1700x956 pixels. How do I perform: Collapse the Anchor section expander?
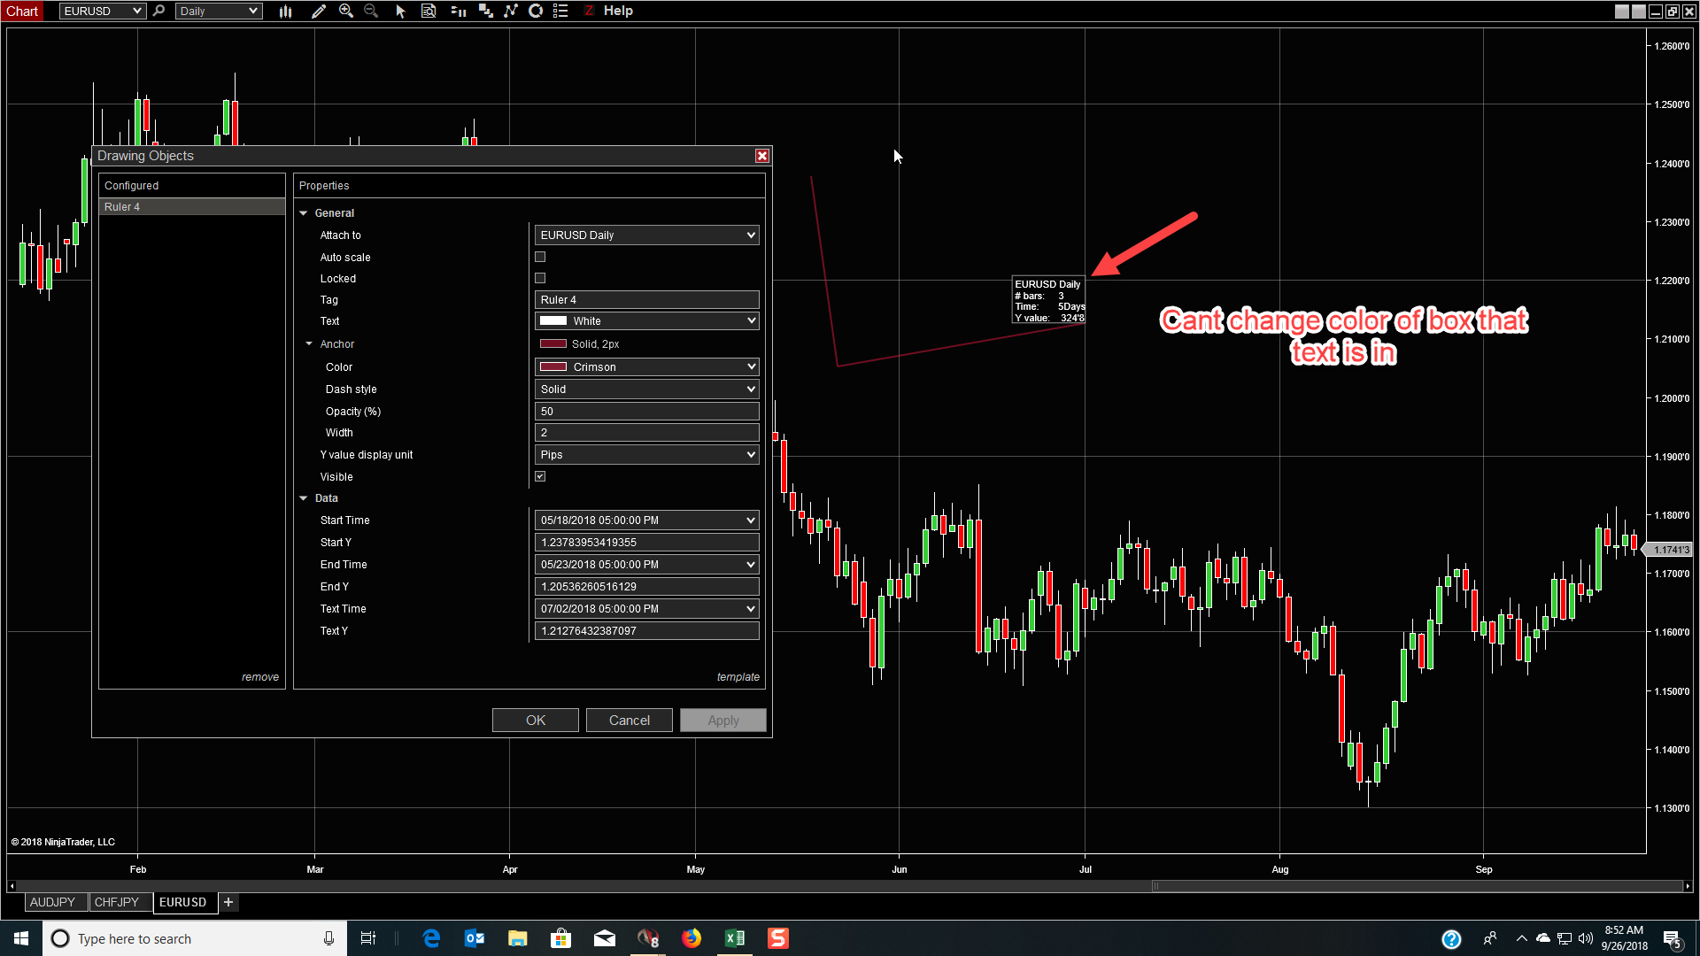[309, 344]
